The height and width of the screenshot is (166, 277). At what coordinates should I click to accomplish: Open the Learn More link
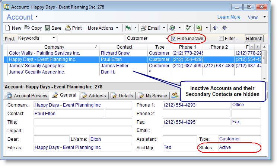point(229,17)
